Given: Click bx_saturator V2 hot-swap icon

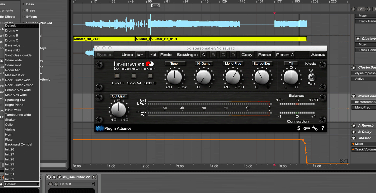Looking at the screenshot, I should click(94, 177).
